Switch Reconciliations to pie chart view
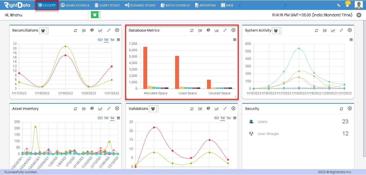This screenshot has height=175, width=366. coord(92,30)
